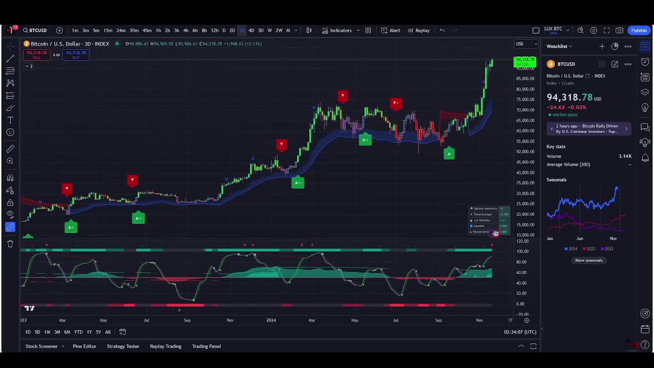Click the trash remove drawings icon
The width and height of the screenshot is (654, 368).
pos(10,244)
